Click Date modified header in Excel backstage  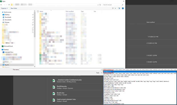coord(150,22)
